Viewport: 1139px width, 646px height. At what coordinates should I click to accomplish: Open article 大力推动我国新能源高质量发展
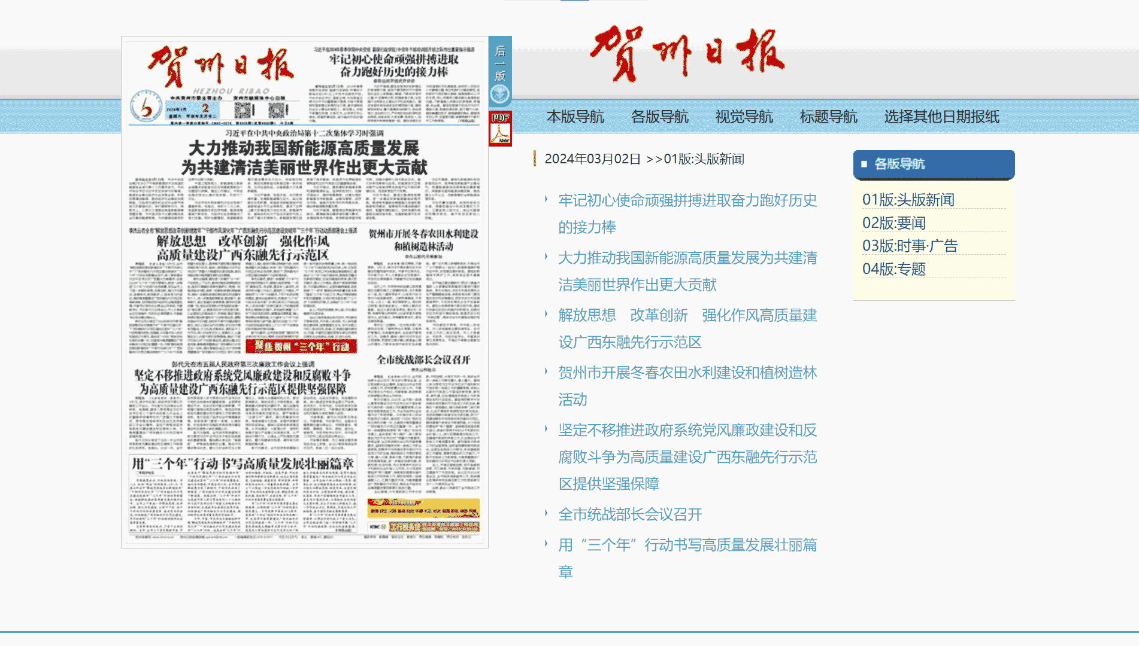[x=687, y=271]
